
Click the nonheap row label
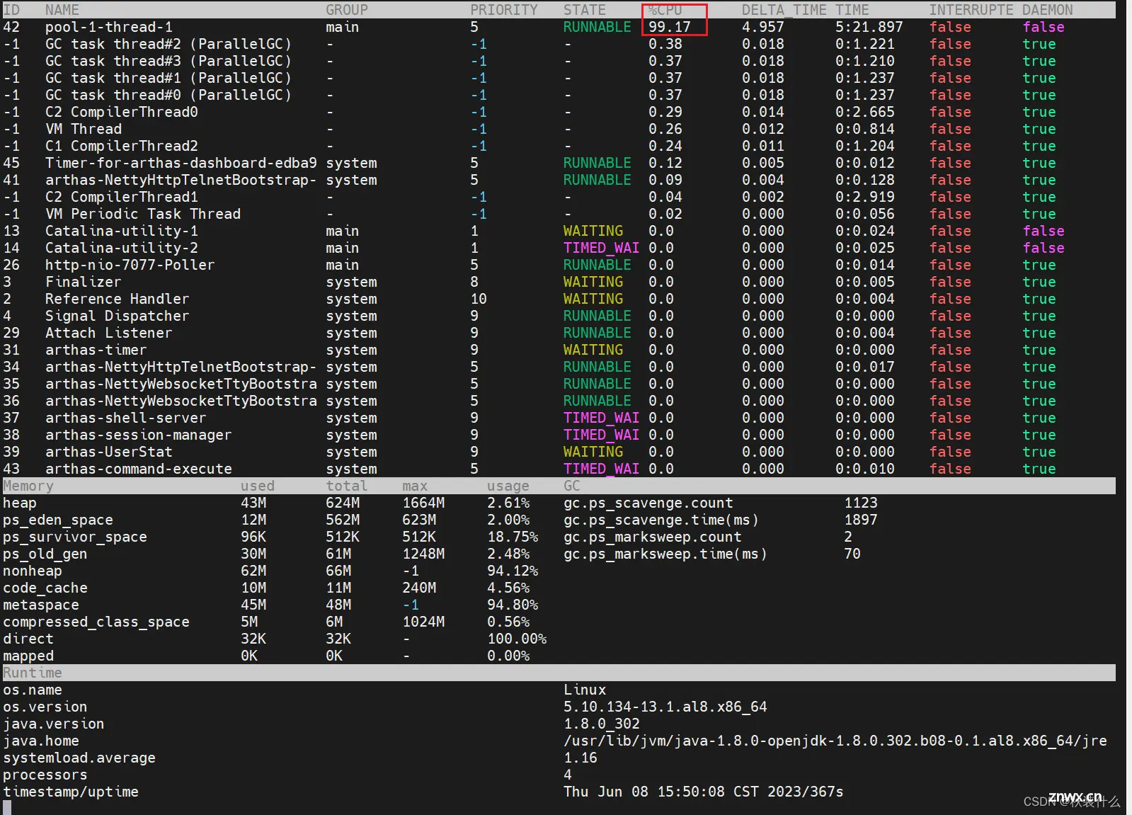click(x=33, y=571)
